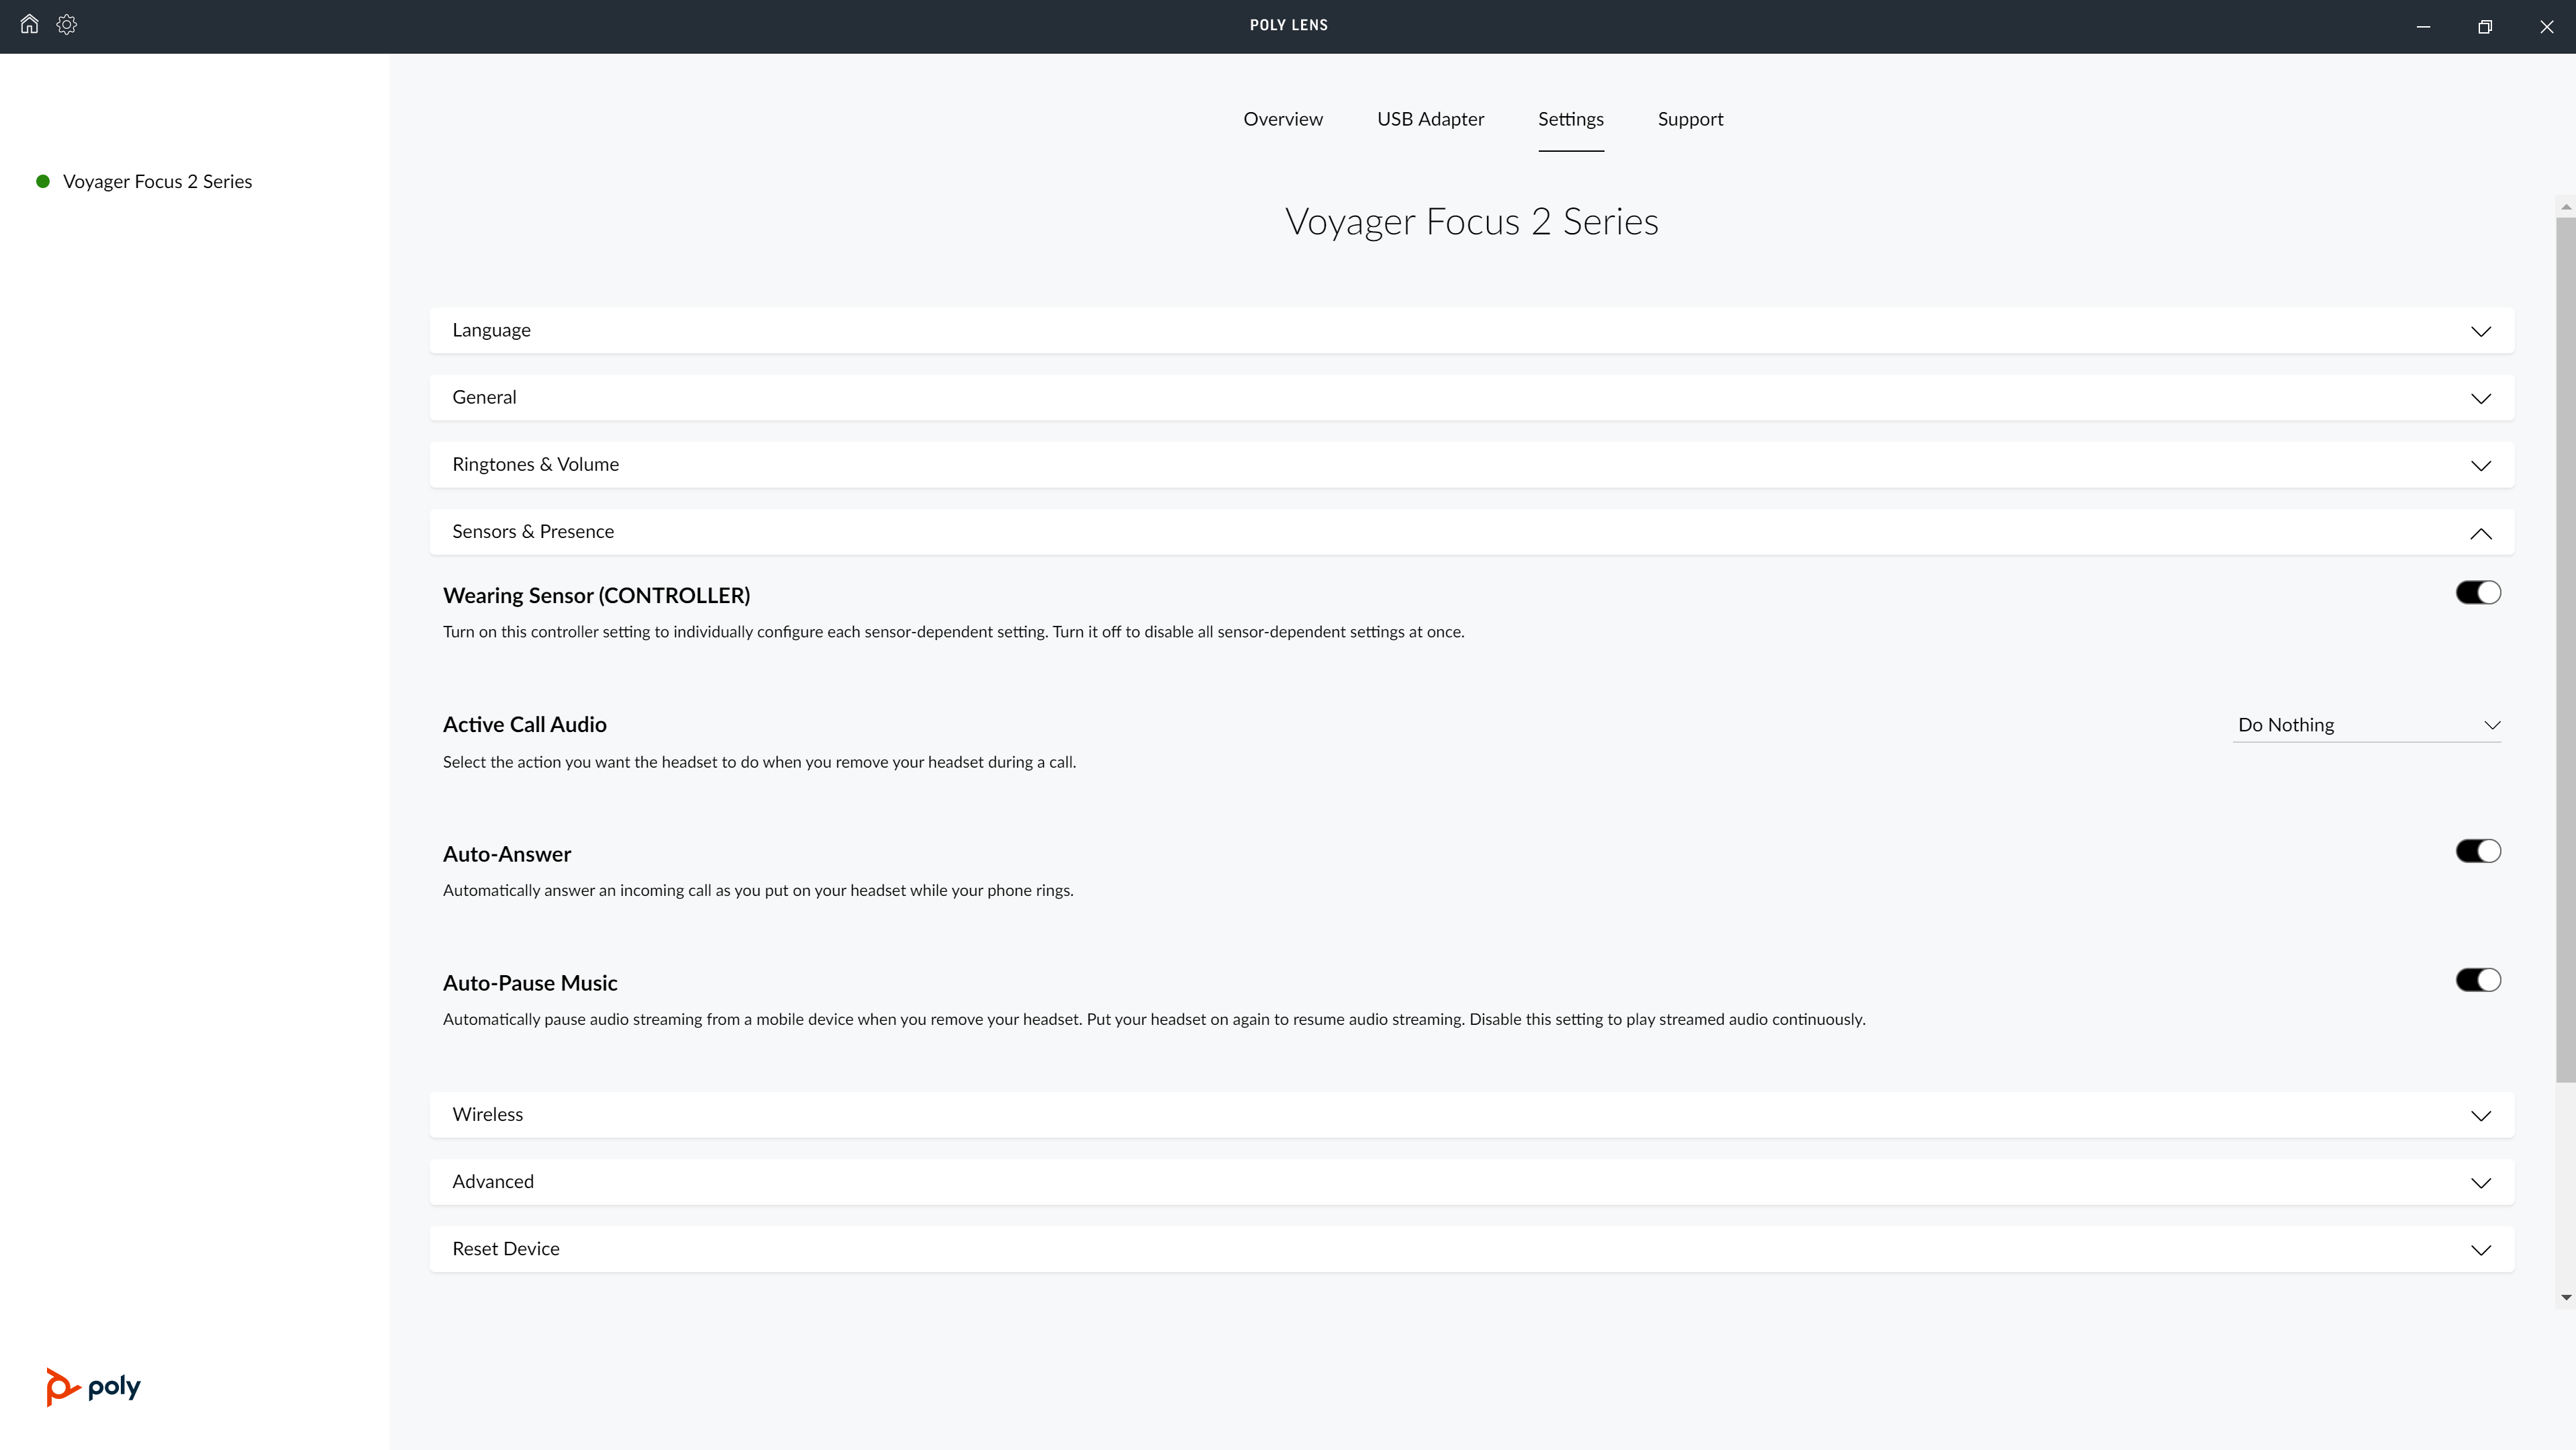The width and height of the screenshot is (2576, 1450).
Task: Click the scrollbar up arrow
Action: [2566, 207]
